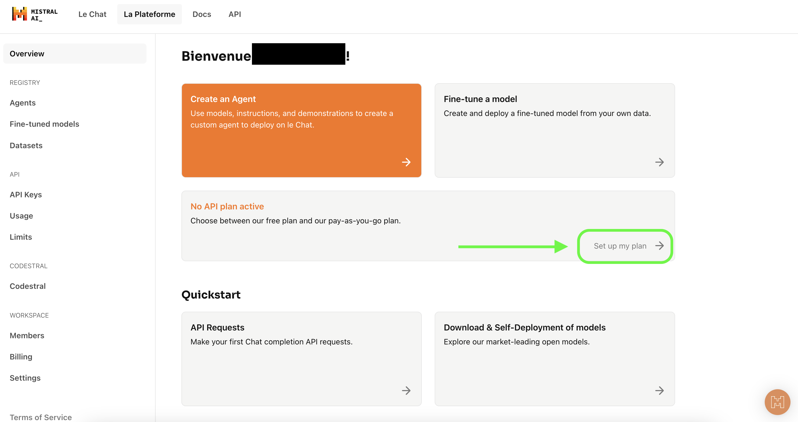
Task: Open Limits page
Action: click(21, 237)
